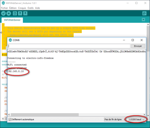This screenshot has height=128, width=150.
Task: Toggle Défilement automatique checkbox
Action: click(x=10, y=119)
